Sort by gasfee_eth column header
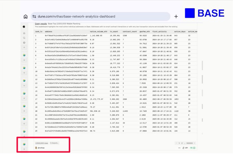The width and height of the screenshot is (233, 162). (x=145, y=31)
